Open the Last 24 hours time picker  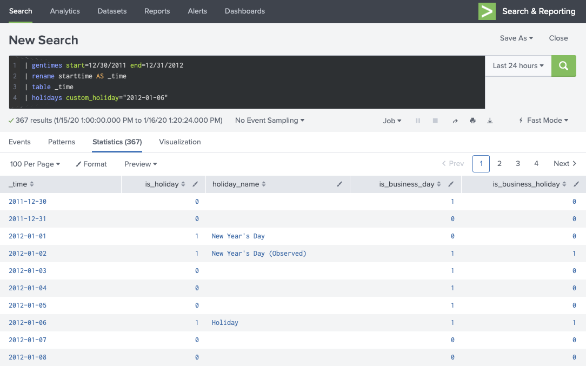tap(518, 66)
